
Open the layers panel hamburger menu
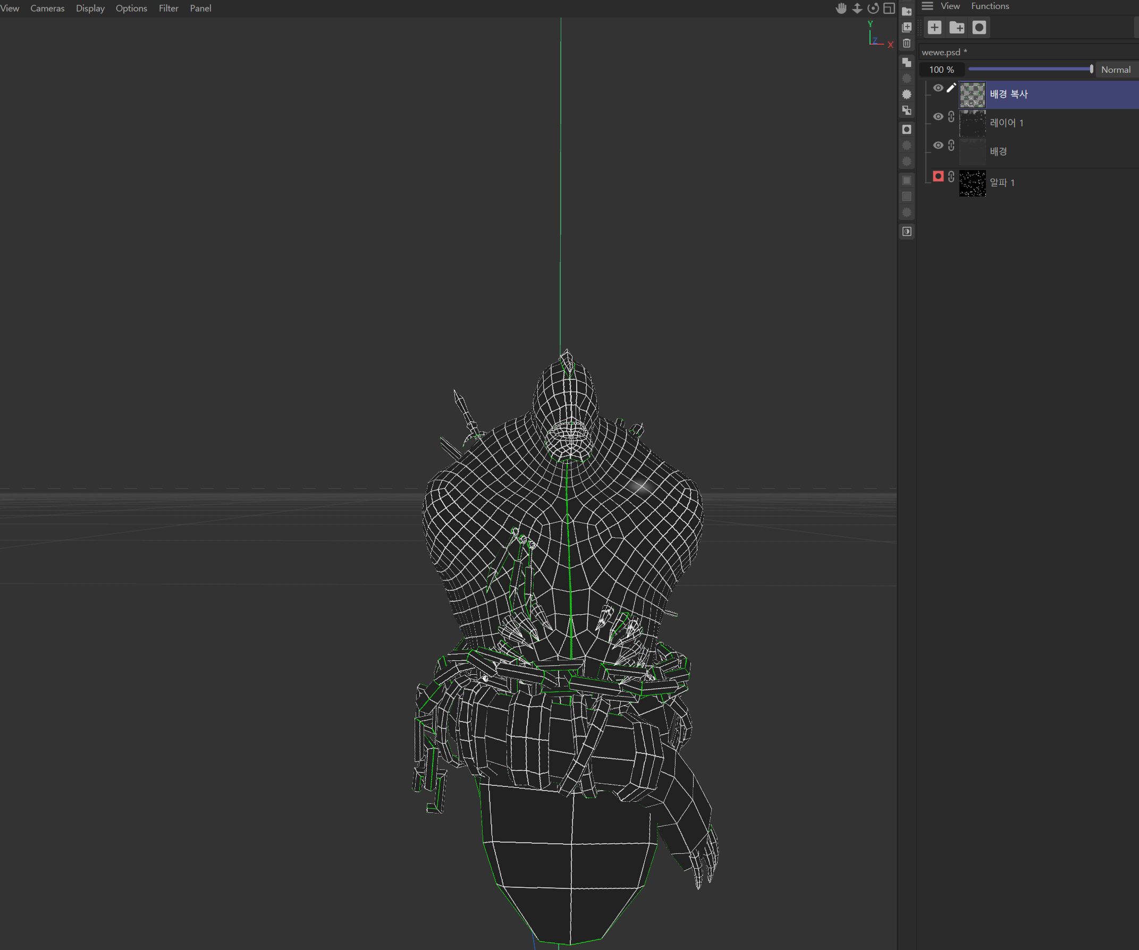click(927, 6)
